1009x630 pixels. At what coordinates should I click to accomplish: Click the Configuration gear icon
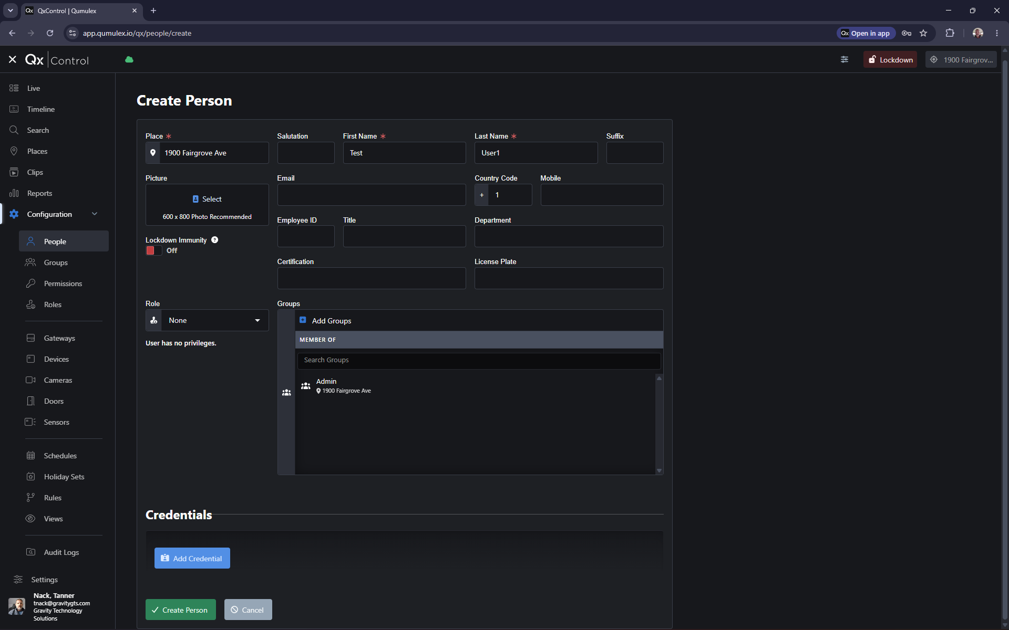[x=14, y=214]
